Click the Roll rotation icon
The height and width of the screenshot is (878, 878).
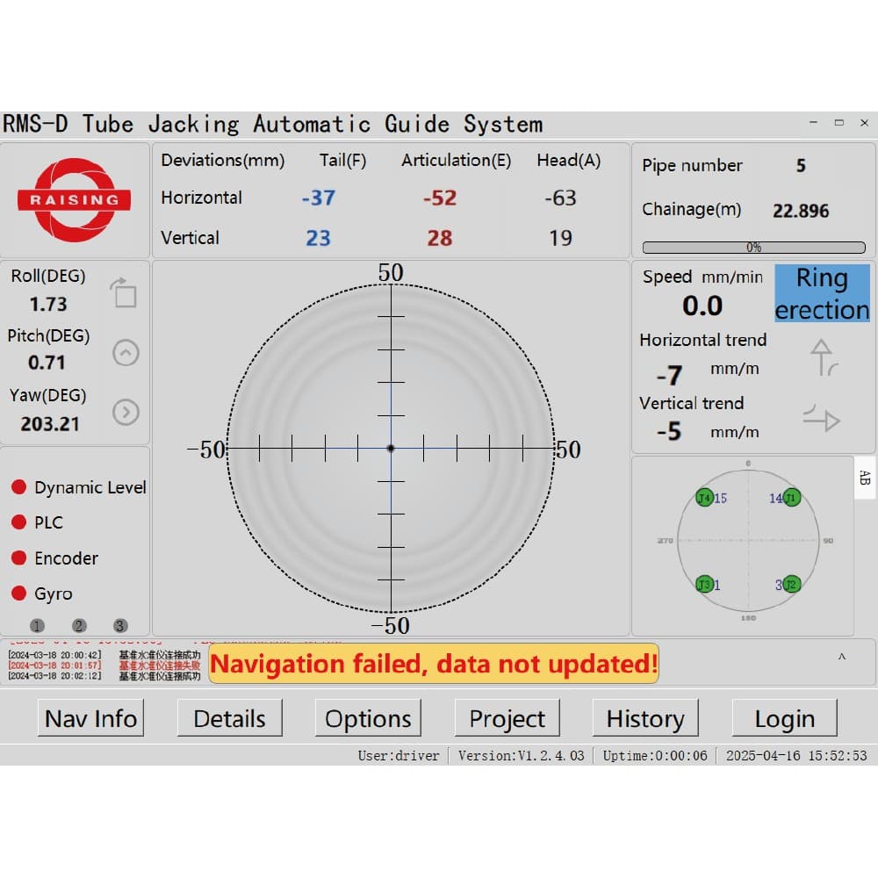(x=124, y=292)
